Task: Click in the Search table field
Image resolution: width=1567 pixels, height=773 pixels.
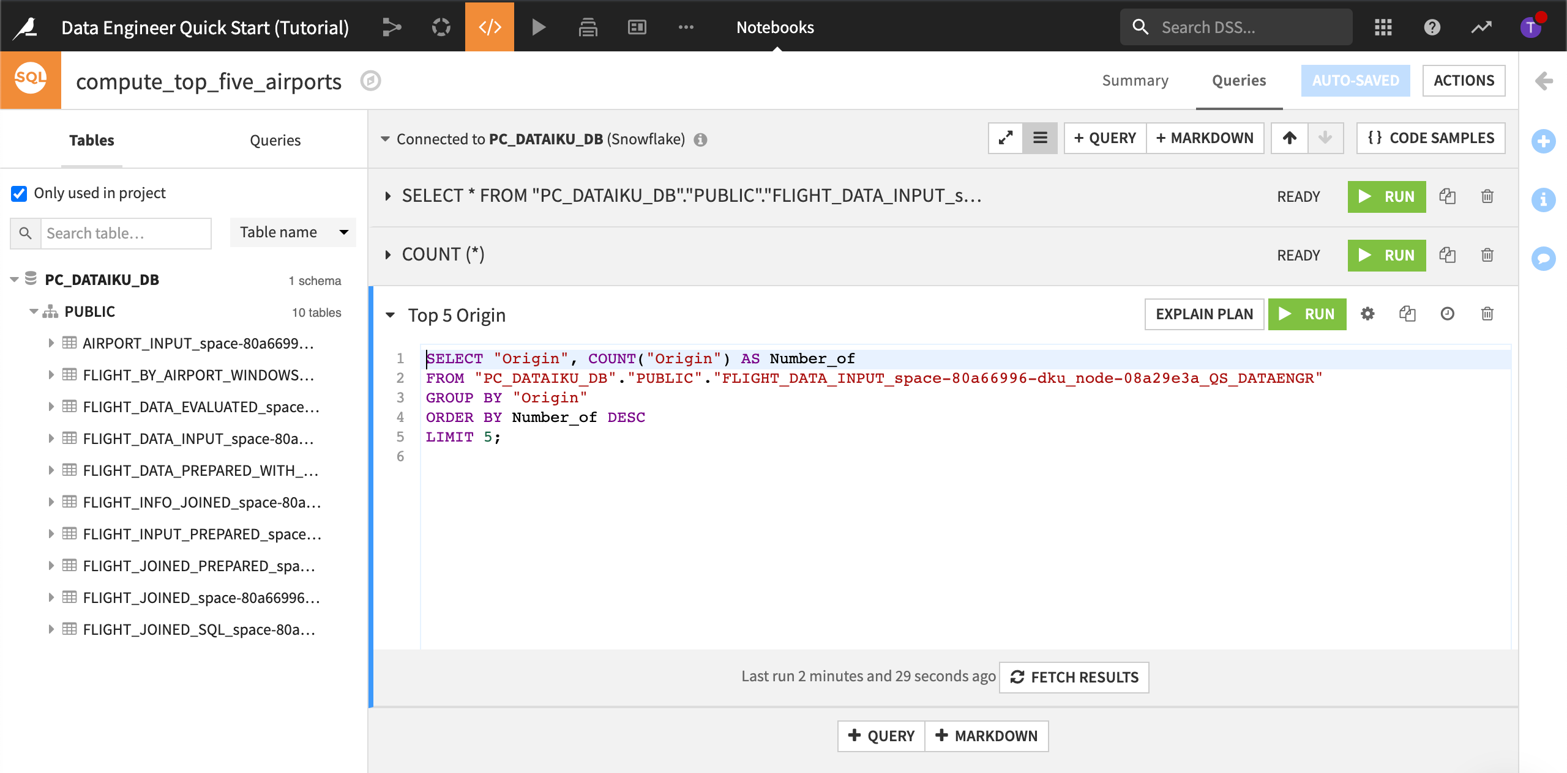Action: click(x=125, y=233)
